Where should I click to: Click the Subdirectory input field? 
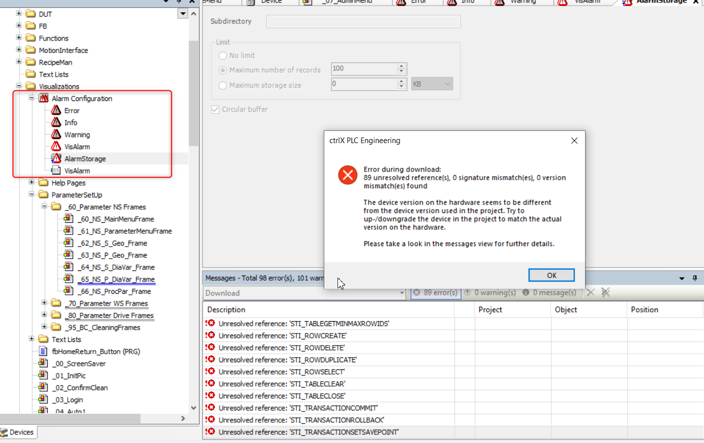click(x=363, y=21)
